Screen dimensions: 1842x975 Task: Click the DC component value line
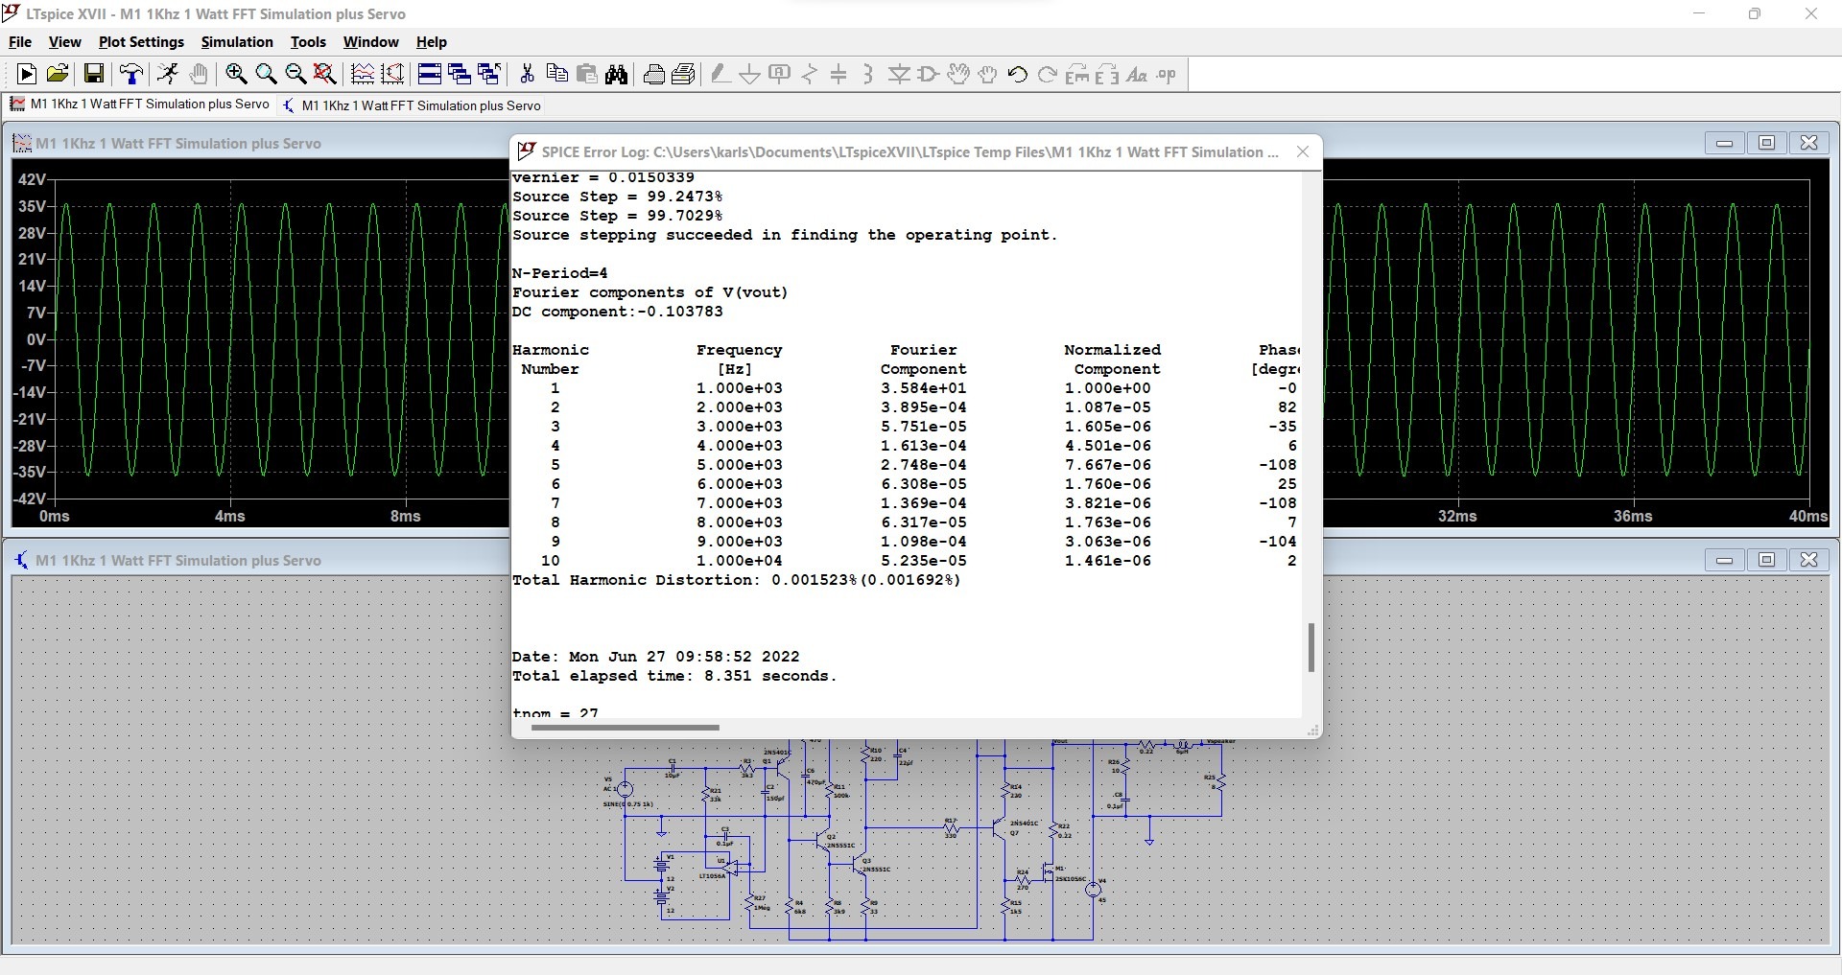point(618,312)
